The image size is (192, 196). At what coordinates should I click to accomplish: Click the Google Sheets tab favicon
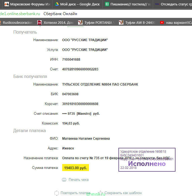[x=107, y=4]
